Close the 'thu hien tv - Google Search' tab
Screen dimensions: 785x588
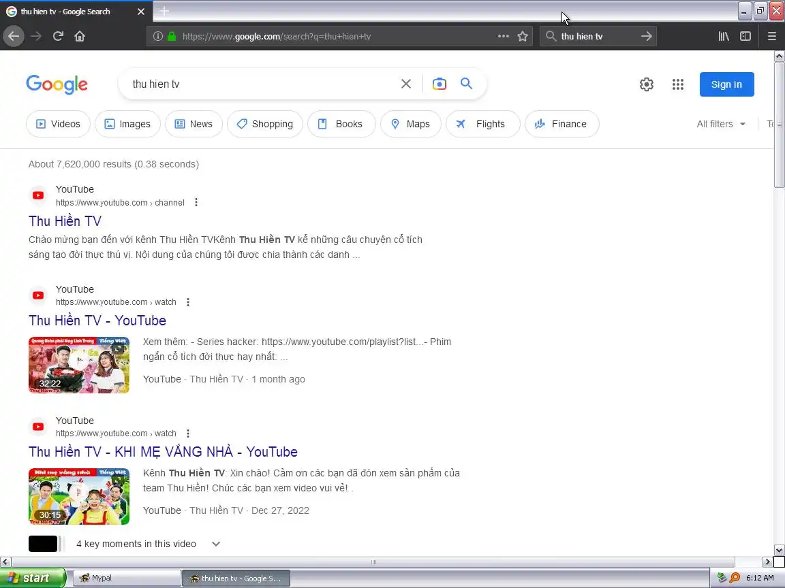(x=141, y=11)
